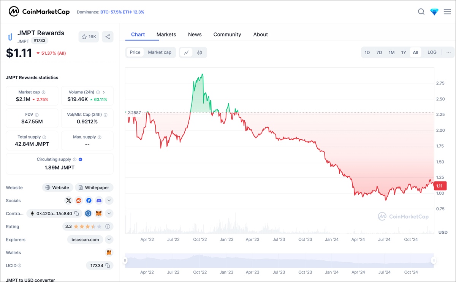Select the 1Y time range

[x=404, y=52]
